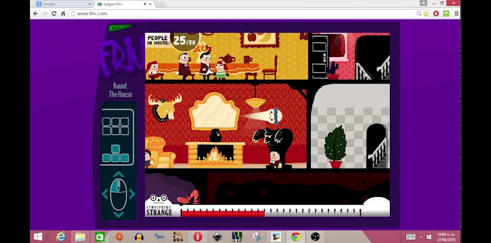Open the red Opera-style extension icon

click(x=436, y=14)
